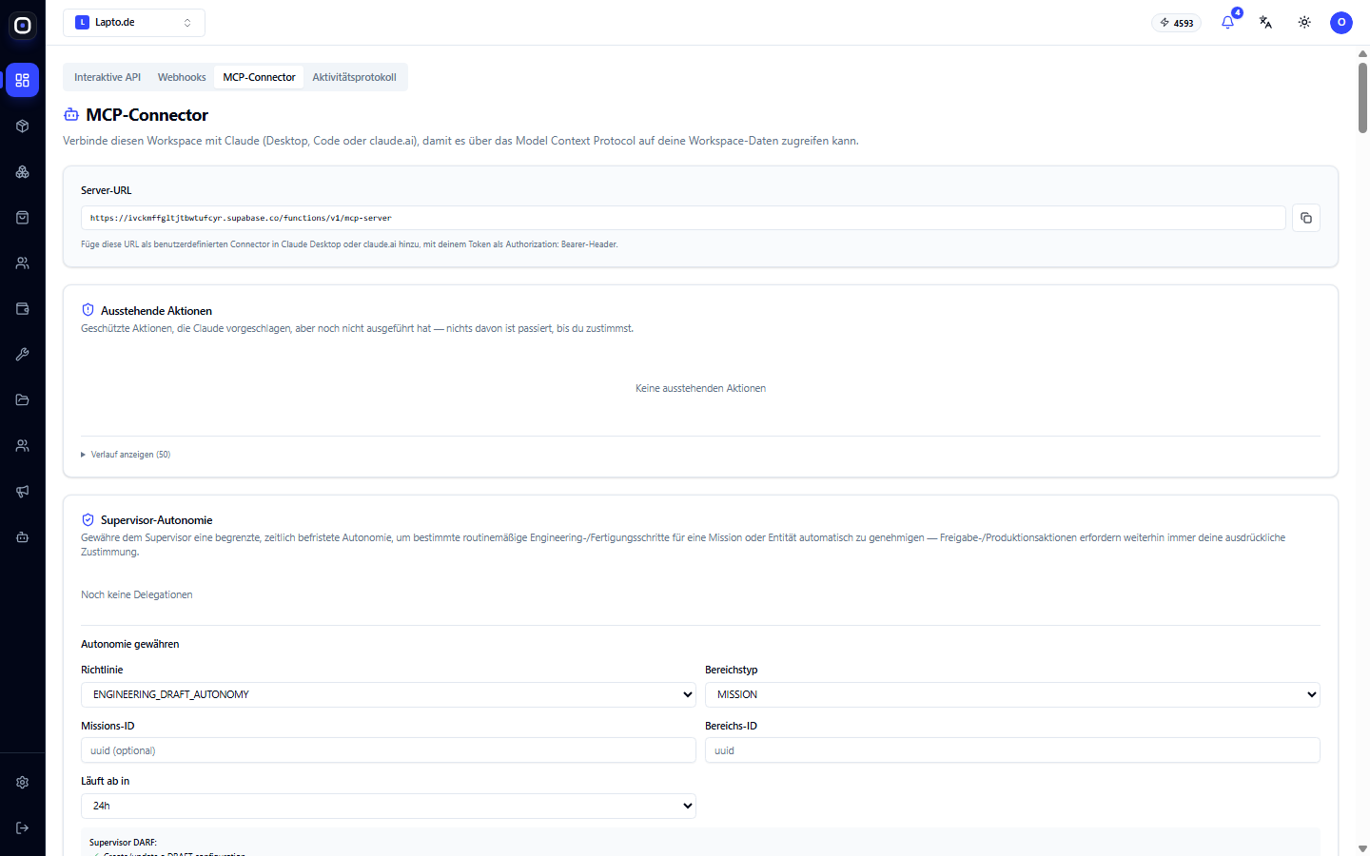Click the Server-URL text field

tap(683, 218)
